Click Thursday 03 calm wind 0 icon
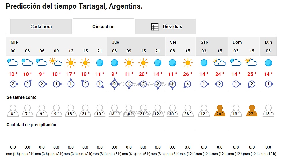This screenshot has height=161, width=282. 114,84
